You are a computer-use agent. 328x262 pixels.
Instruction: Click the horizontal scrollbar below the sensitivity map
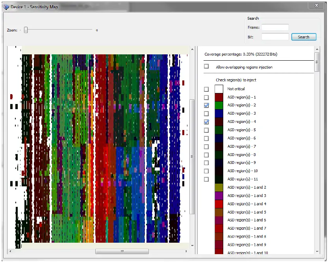122,251
